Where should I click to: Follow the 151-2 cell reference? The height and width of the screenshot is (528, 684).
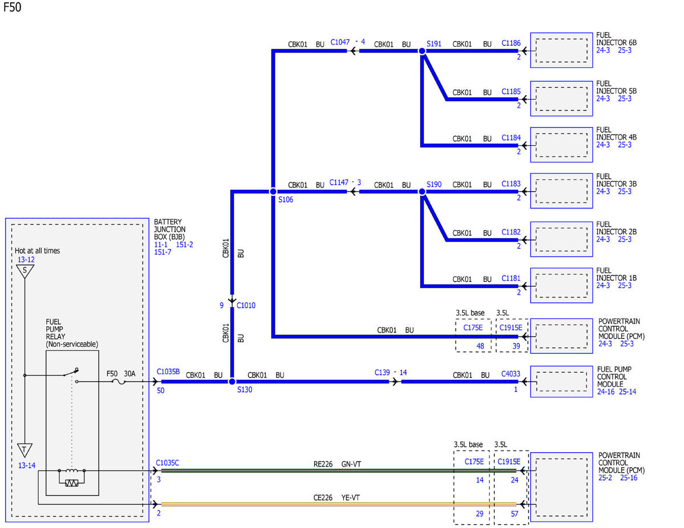pyautogui.click(x=185, y=244)
